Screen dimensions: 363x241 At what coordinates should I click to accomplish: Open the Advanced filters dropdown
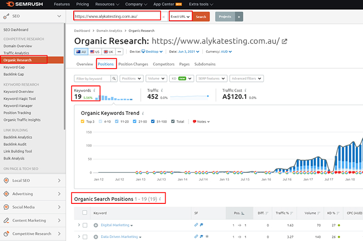click(x=247, y=78)
